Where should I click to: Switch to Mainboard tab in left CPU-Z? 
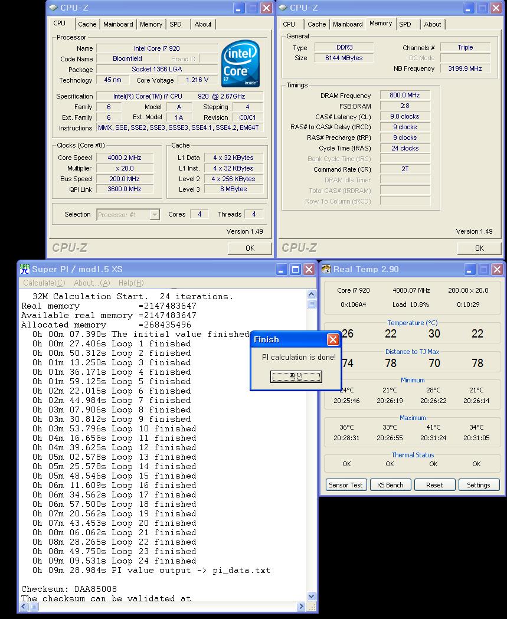coord(118,24)
